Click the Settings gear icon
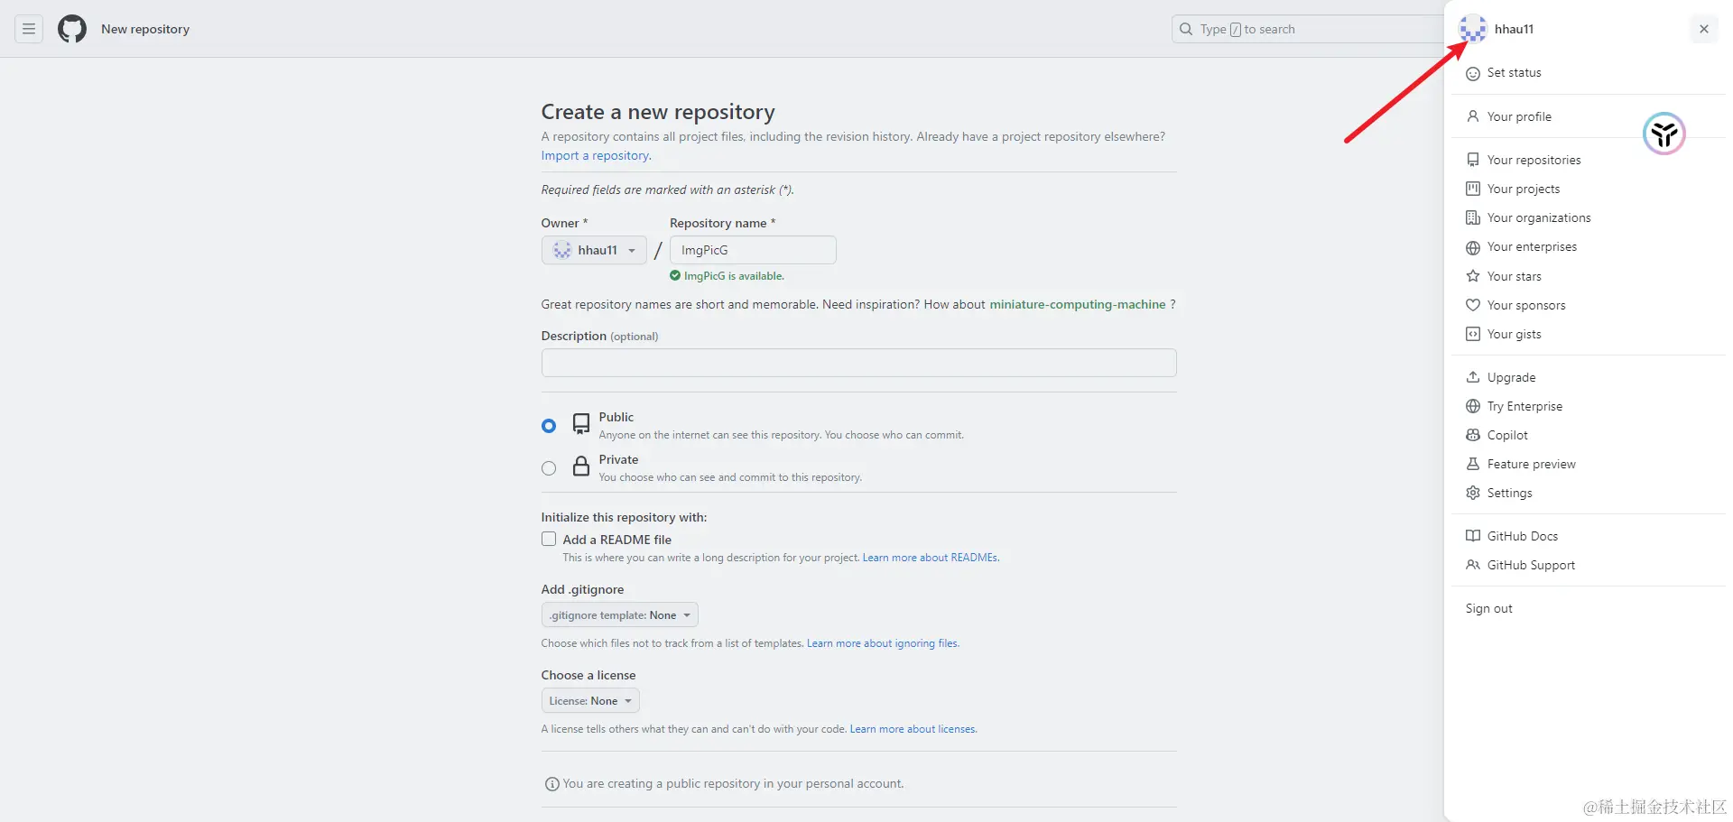The height and width of the screenshot is (822, 1733). click(x=1473, y=493)
